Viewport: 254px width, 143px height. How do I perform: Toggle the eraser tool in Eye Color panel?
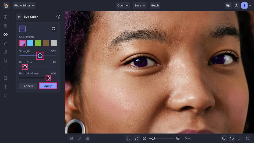click(x=22, y=29)
